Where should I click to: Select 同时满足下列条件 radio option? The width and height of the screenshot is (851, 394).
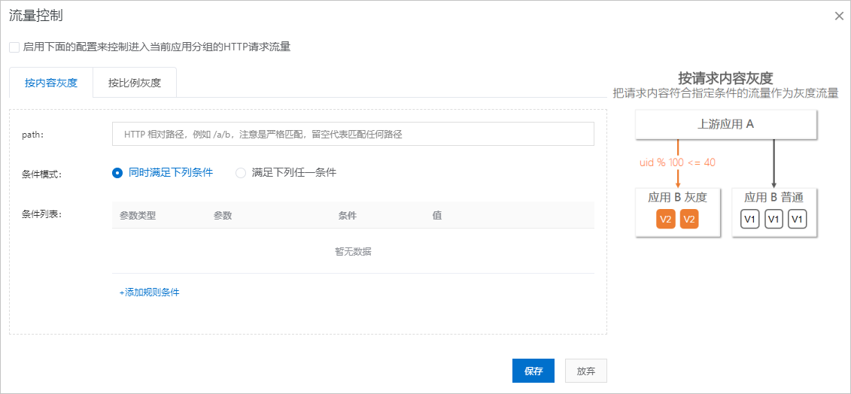point(117,173)
